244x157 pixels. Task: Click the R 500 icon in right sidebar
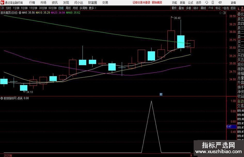click(242, 9)
